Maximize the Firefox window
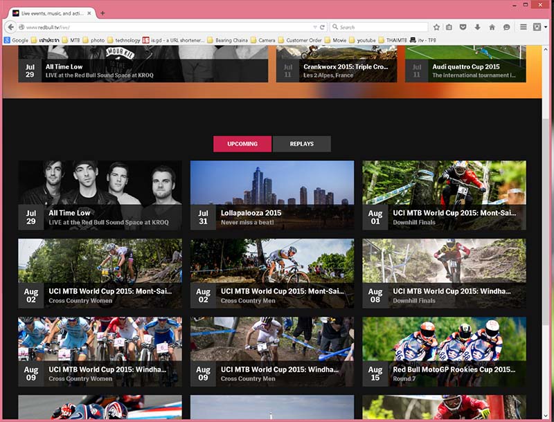 526,5
